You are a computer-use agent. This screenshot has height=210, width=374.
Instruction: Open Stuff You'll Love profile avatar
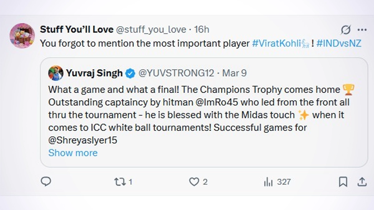[22, 35]
